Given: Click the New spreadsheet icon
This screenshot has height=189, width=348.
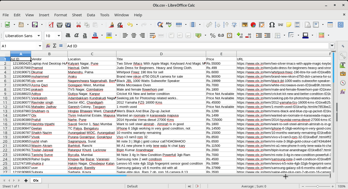Looking at the screenshot, I should [x=7, y=25].
